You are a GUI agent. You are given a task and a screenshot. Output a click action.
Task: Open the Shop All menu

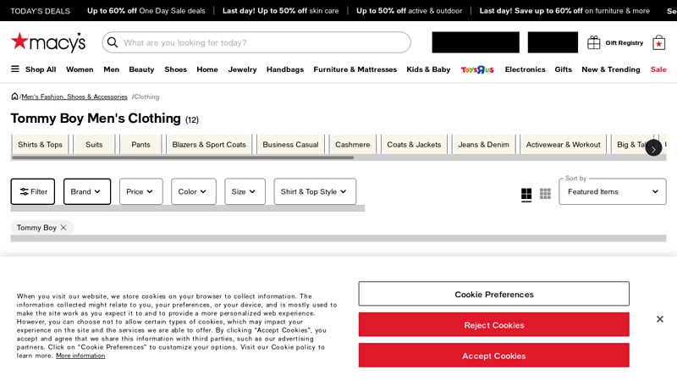33,69
